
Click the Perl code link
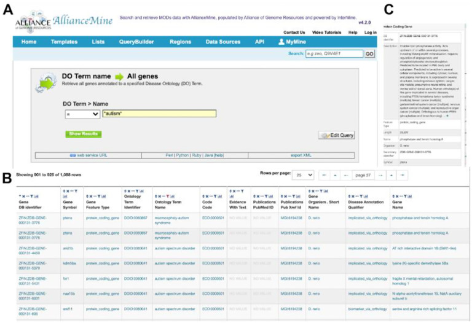click(169, 155)
